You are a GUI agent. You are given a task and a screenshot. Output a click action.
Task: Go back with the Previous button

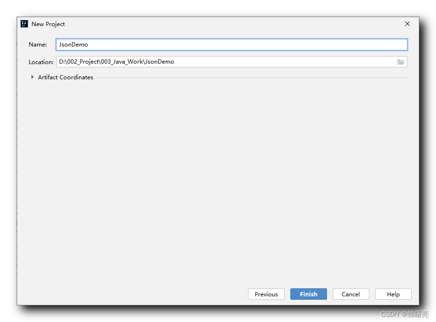[x=266, y=294]
